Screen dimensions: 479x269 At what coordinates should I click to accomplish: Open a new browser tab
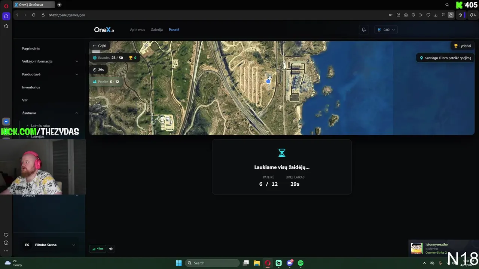click(59, 5)
